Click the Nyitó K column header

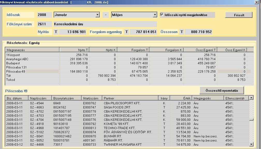point(103,50)
